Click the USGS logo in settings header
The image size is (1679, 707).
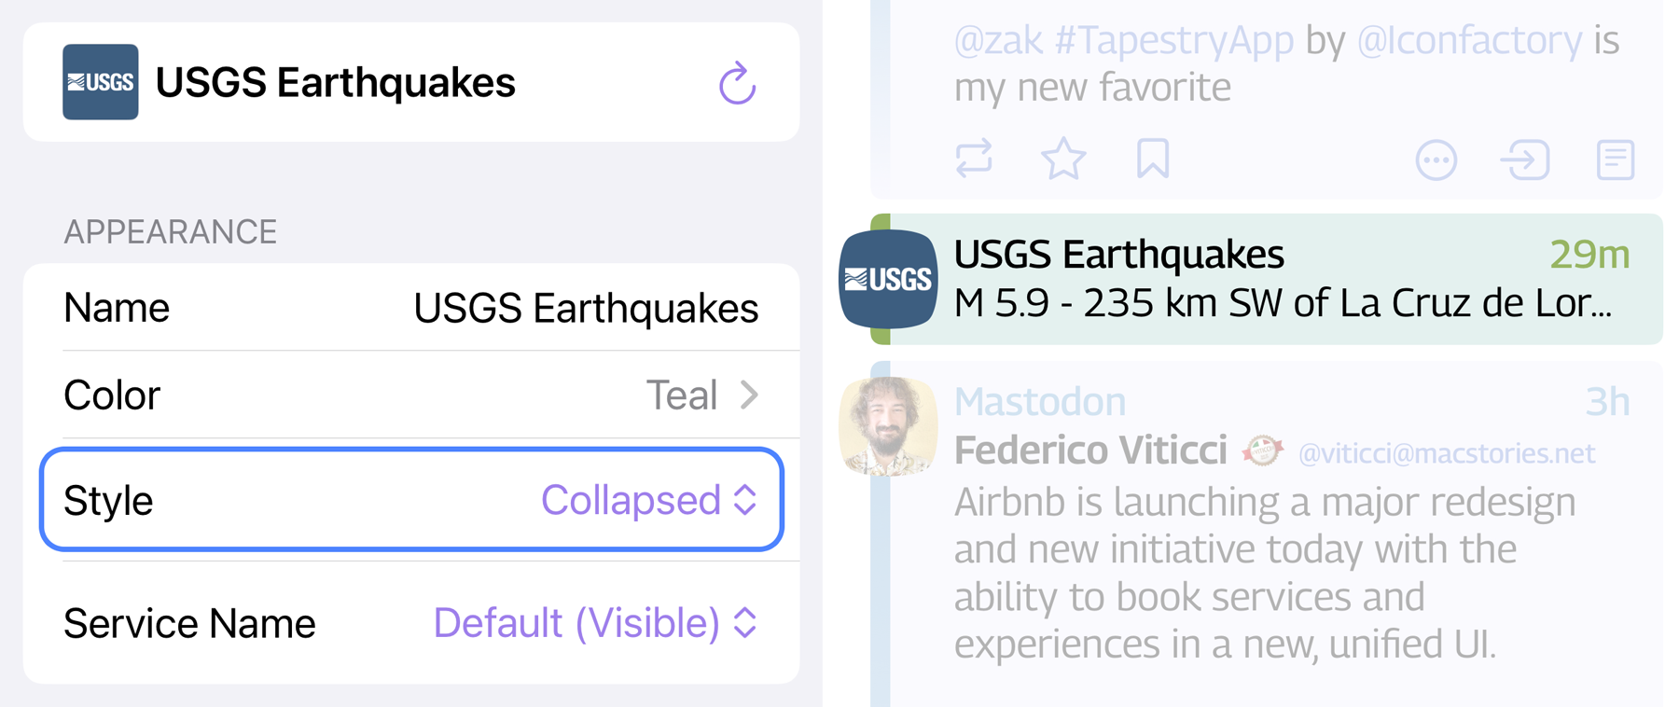101,82
